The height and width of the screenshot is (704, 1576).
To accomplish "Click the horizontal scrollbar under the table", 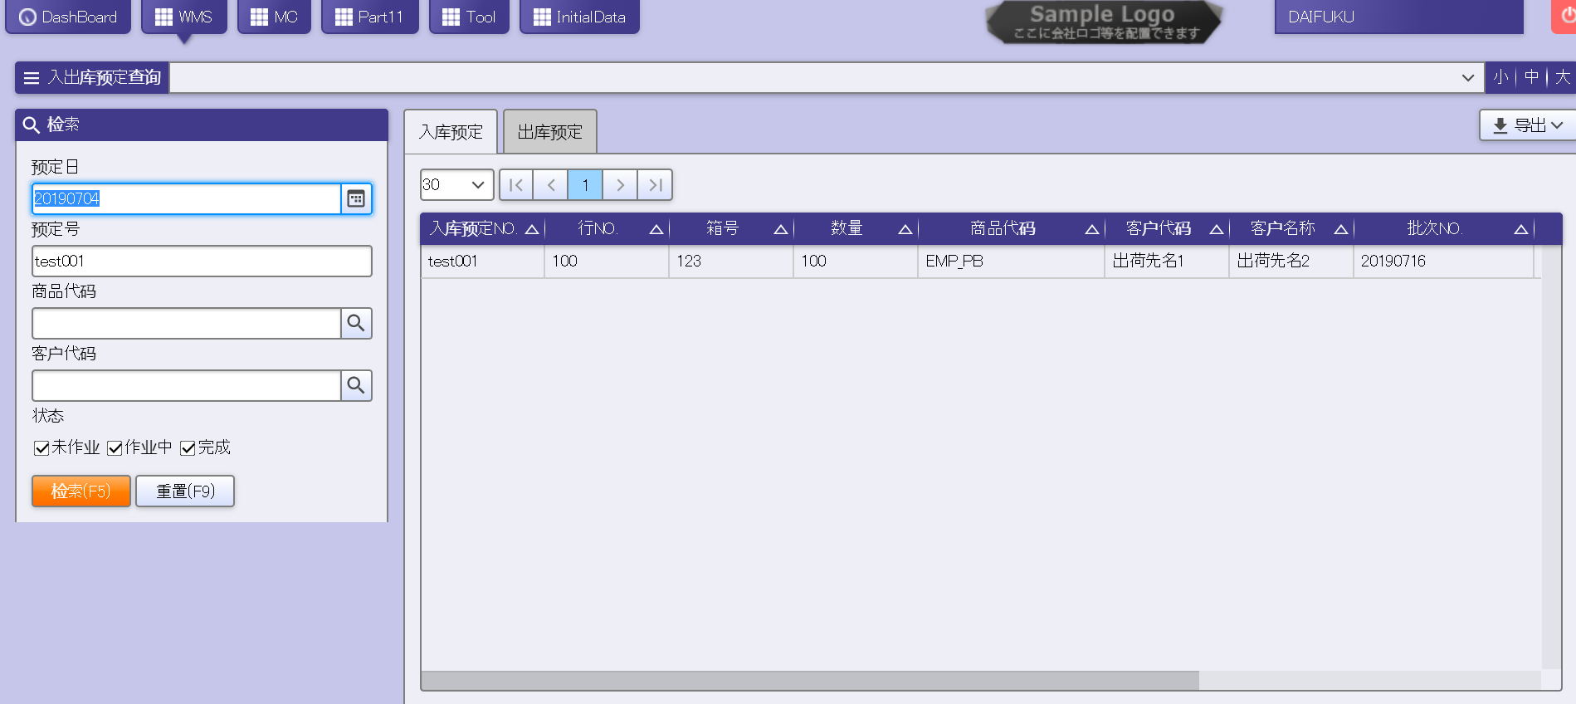I will coord(809,681).
